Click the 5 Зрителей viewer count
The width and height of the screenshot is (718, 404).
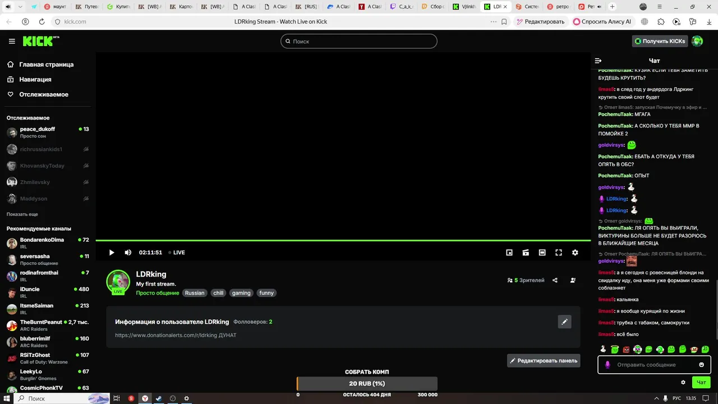pos(526,280)
